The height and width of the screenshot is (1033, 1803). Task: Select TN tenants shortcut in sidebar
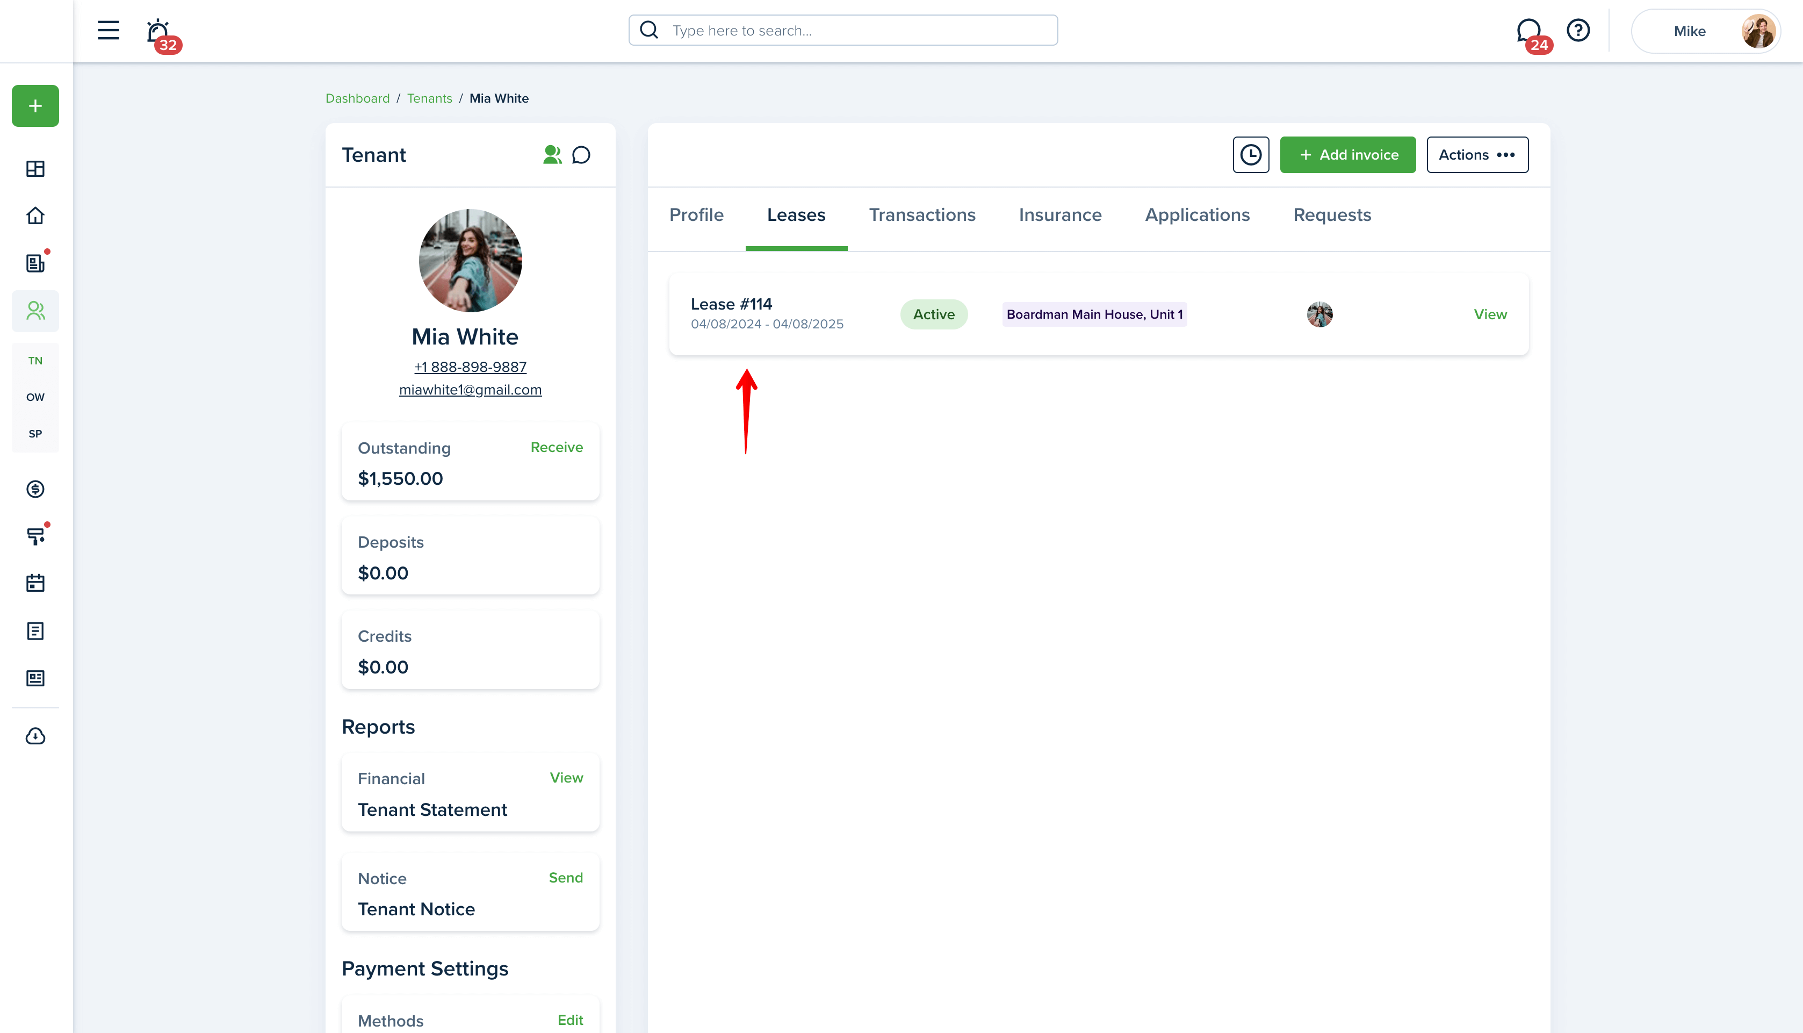click(x=35, y=361)
